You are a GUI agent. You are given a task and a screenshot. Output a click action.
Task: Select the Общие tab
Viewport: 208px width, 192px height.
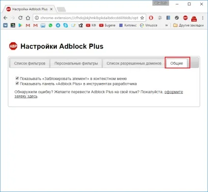point(177,63)
